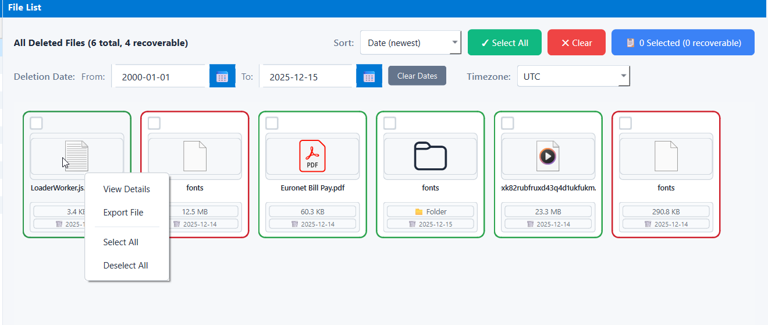Click trash icon on the 290.8 KB fonts card
The width and height of the screenshot is (768, 325).
tap(648, 224)
